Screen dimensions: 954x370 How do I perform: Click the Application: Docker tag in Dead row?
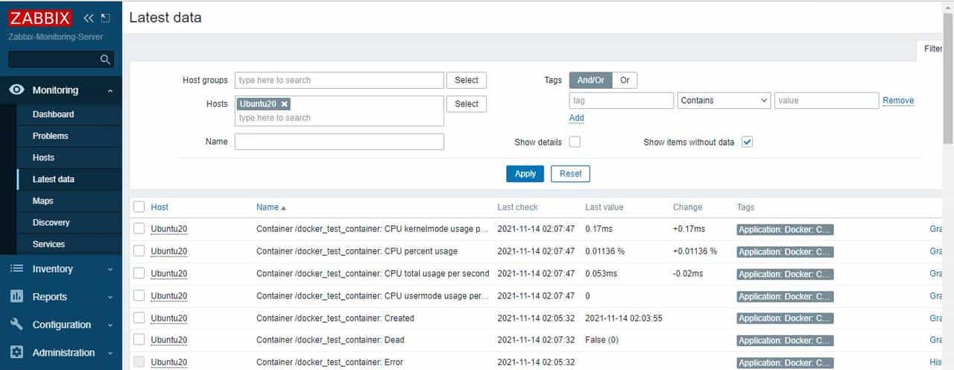(x=785, y=340)
